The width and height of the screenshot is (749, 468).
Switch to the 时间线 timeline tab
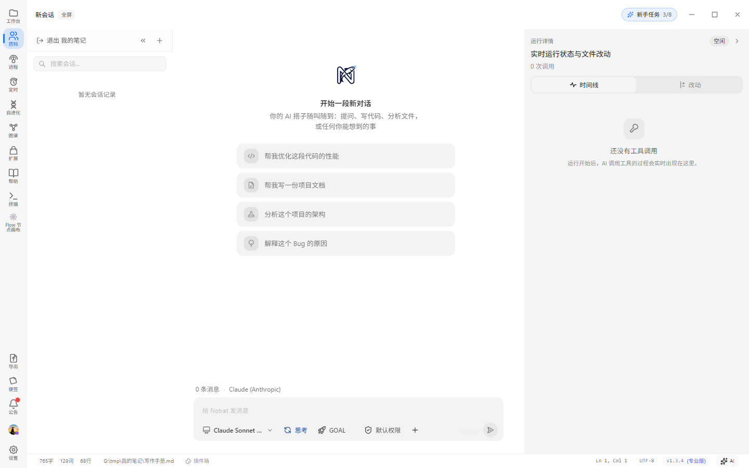click(x=584, y=85)
